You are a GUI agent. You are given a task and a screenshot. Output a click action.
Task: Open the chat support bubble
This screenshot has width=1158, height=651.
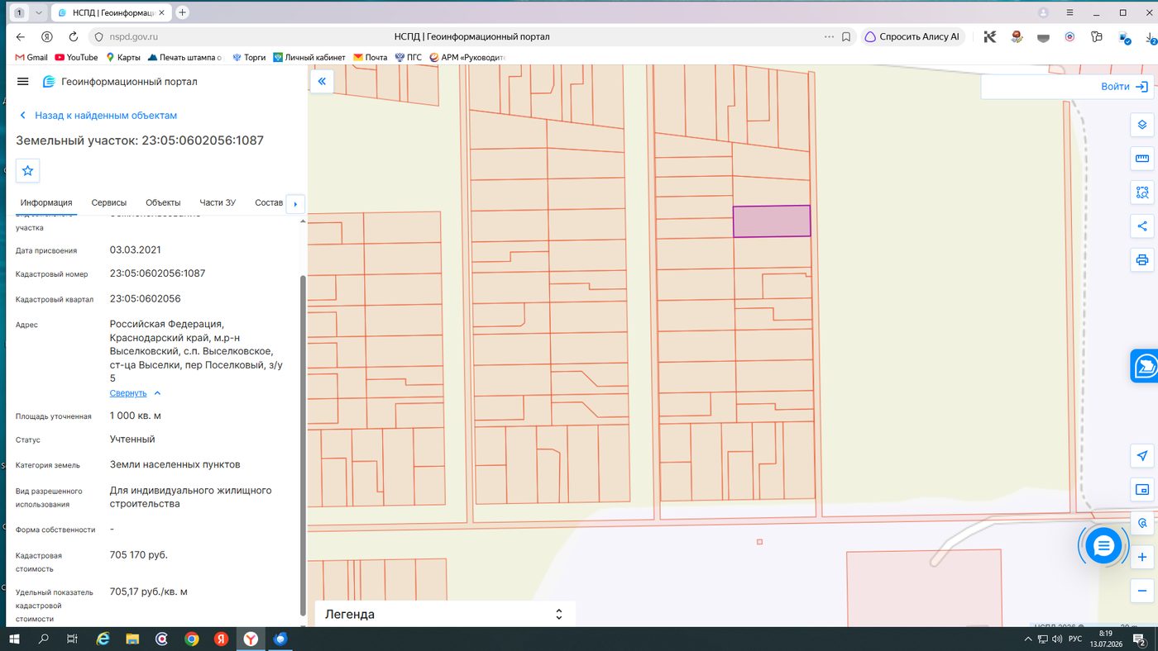coord(1103,546)
